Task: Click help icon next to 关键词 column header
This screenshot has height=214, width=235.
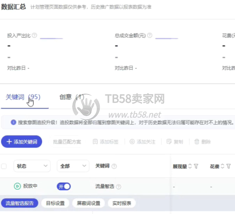Action: point(114,166)
